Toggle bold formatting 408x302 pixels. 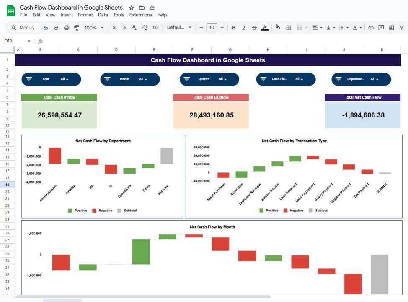point(233,28)
